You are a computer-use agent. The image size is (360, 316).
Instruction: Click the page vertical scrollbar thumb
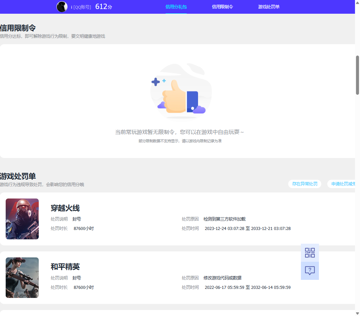coord(357,75)
